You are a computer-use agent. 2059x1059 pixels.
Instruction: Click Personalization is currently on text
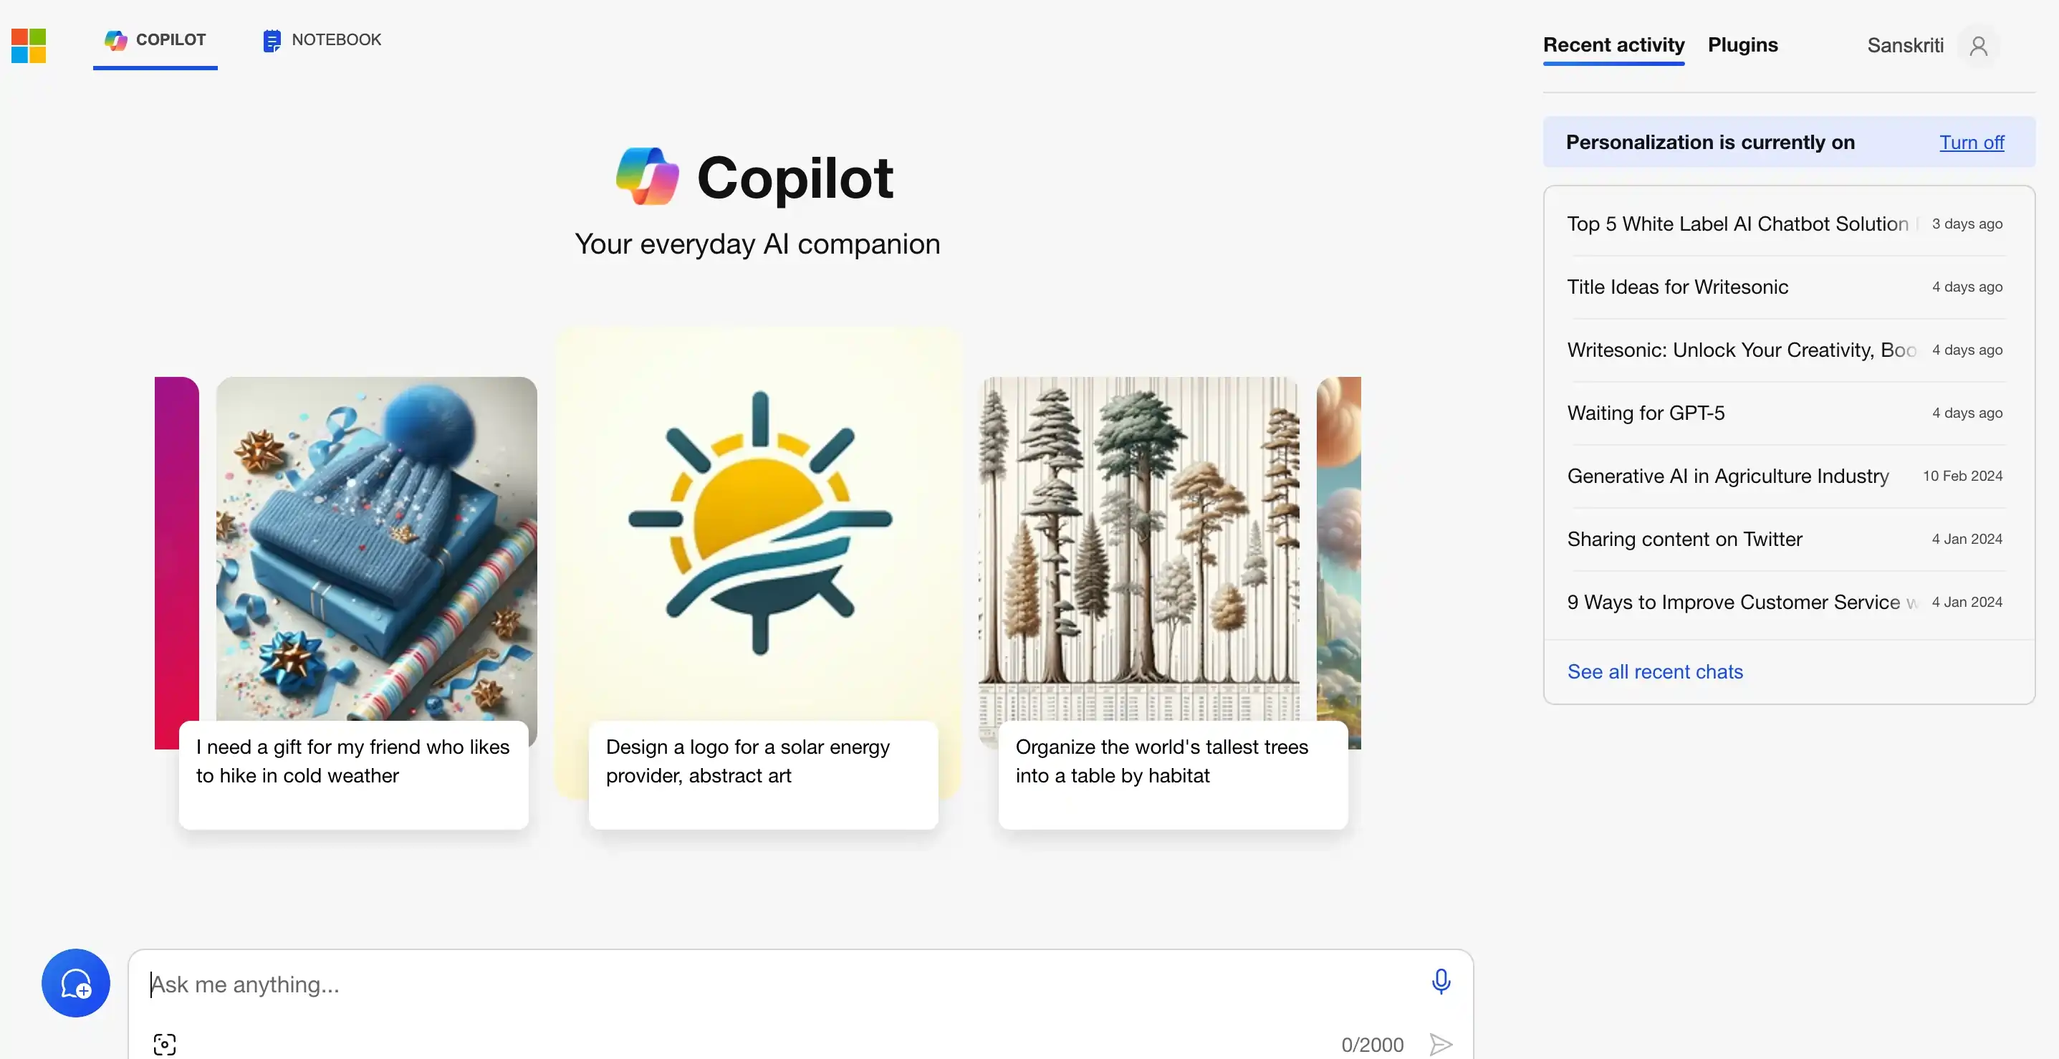tap(1709, 143)
